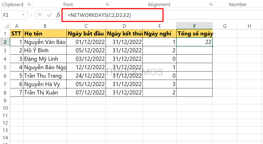Click start date 24/12/2022

click(86, 76)
